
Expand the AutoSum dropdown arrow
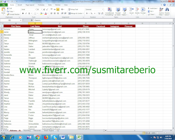157,8
